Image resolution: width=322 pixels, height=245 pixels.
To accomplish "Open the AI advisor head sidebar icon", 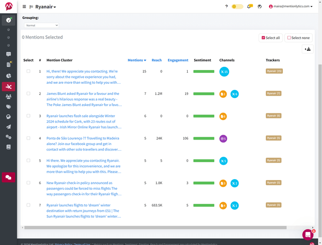I will (9, 117).
